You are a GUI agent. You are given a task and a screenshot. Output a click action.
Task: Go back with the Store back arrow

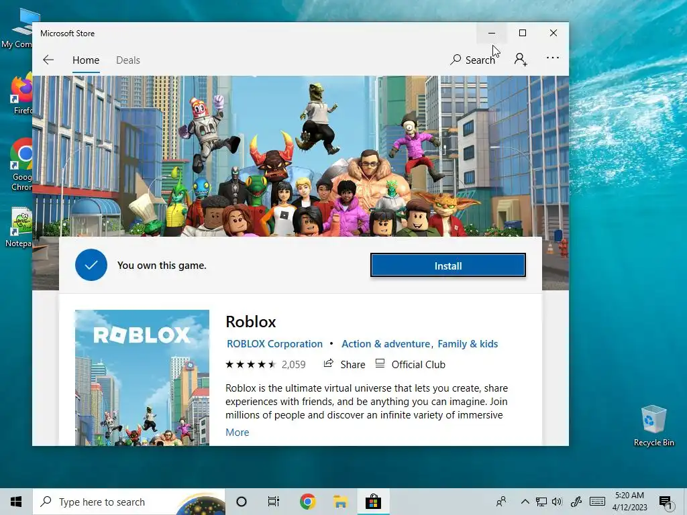[x=48, y=60]
